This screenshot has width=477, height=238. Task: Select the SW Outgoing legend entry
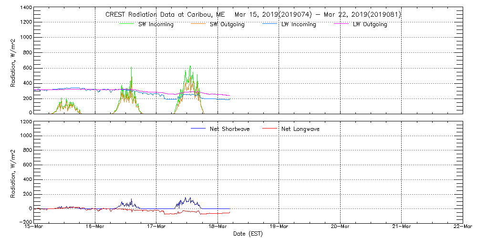227,24
